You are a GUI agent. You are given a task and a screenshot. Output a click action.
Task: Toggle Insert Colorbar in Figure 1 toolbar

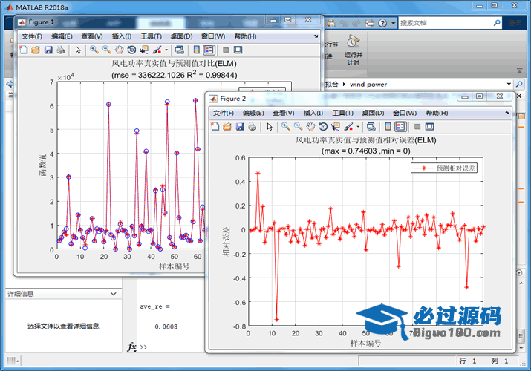pyautogui.click(x=196, y=50)
